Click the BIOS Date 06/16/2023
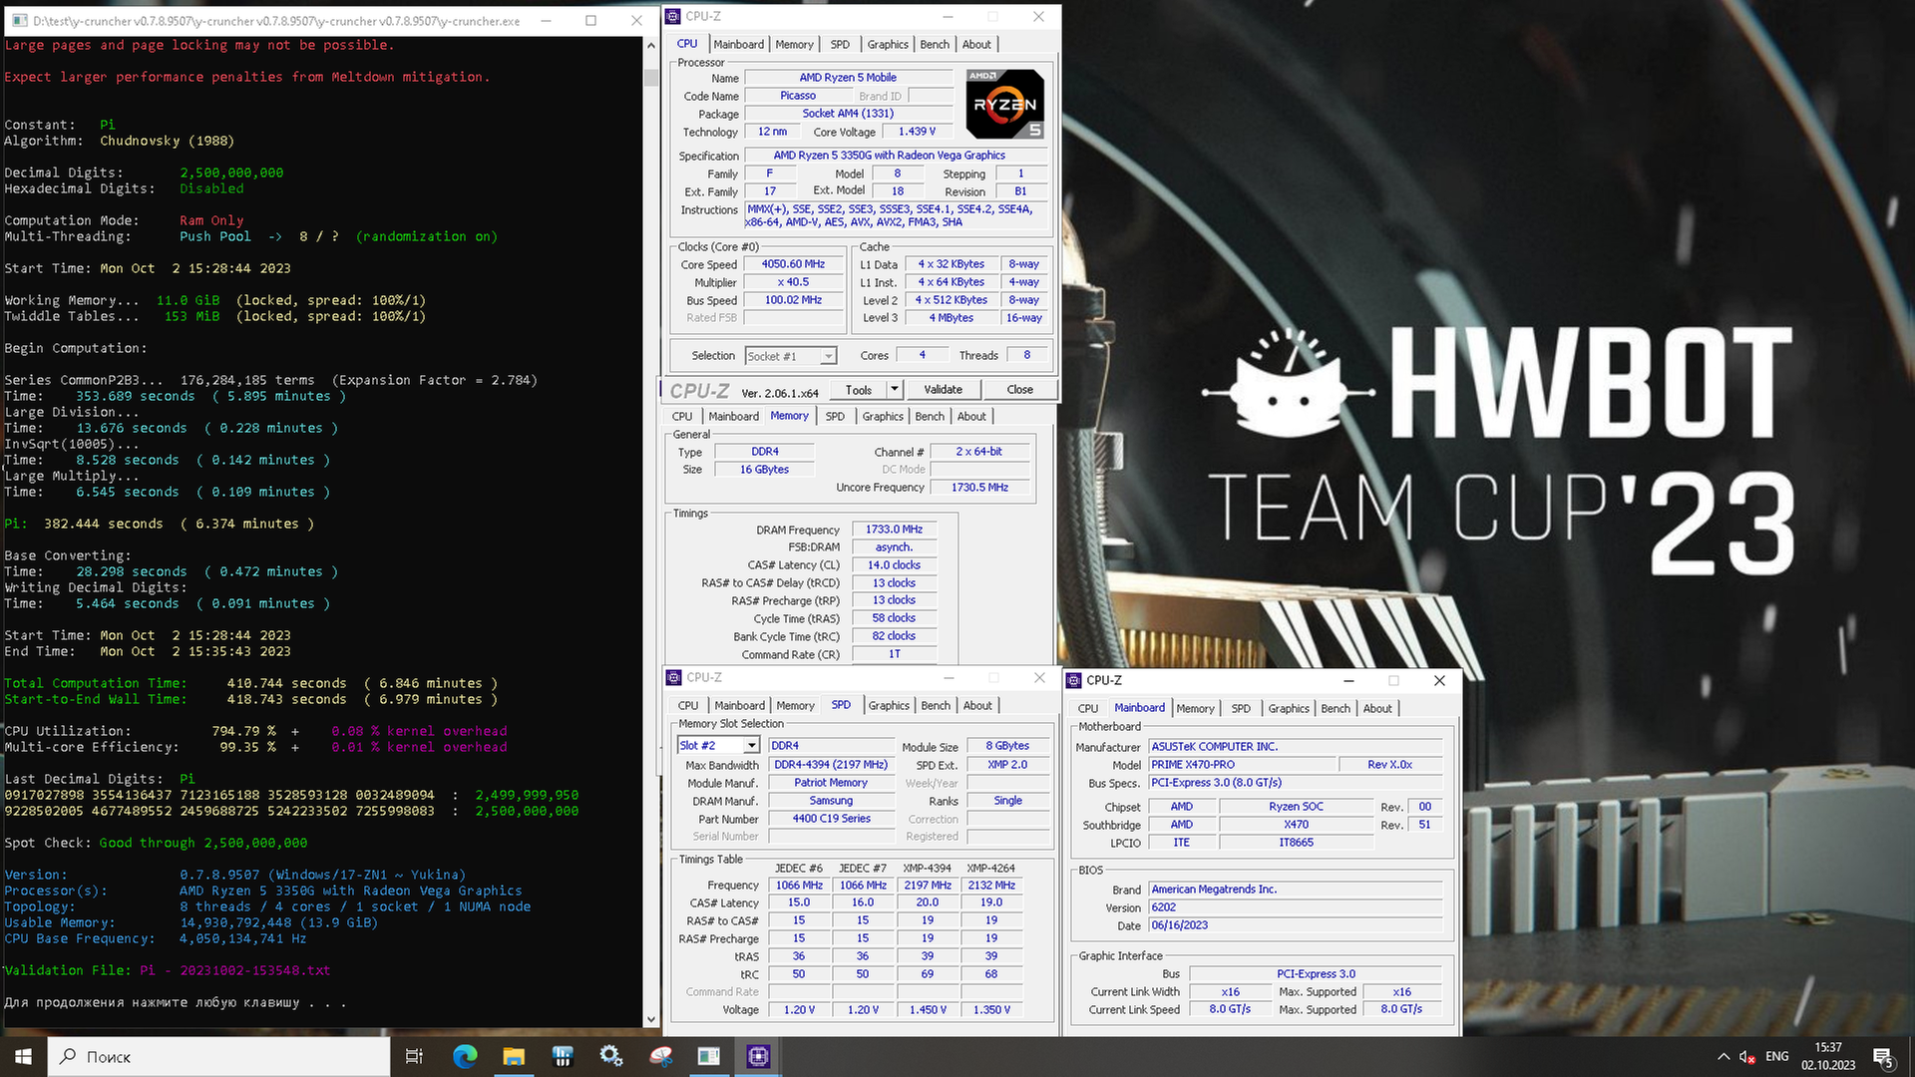 tap(1295, 925)
